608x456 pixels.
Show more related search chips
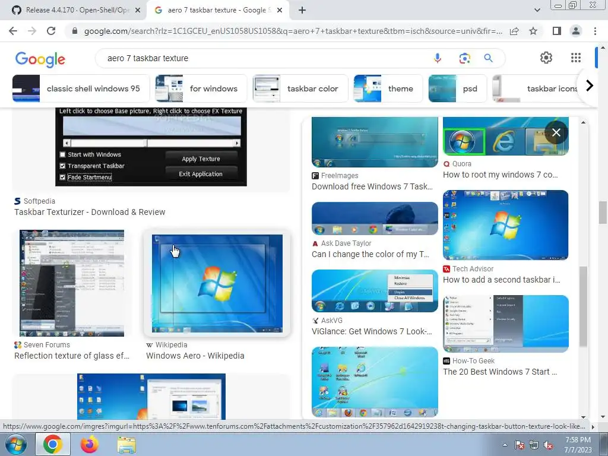[x=590, y=85]
